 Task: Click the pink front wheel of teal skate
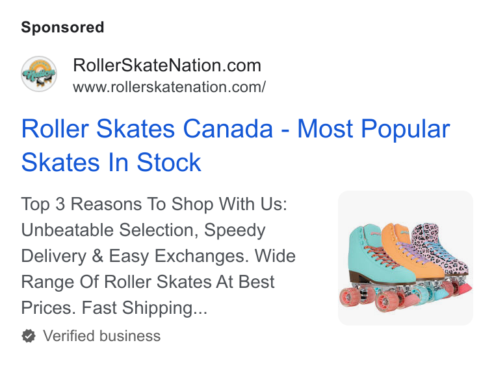[387, 301]
